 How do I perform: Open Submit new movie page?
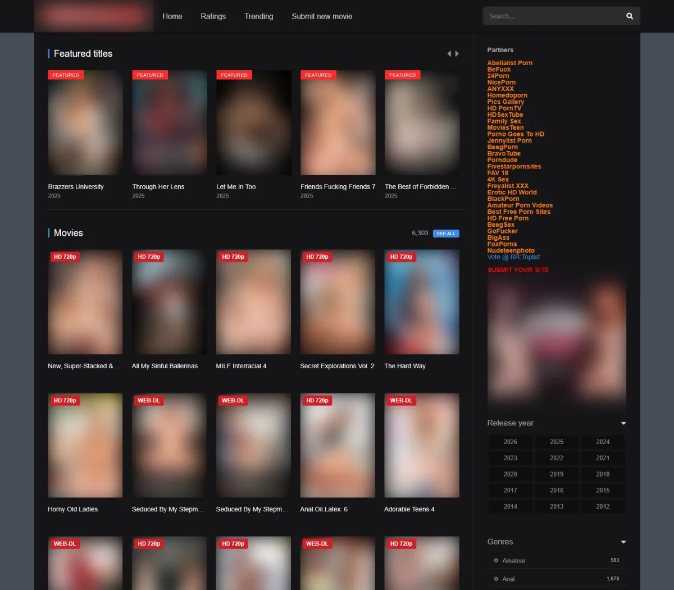(x=322, y=16)
